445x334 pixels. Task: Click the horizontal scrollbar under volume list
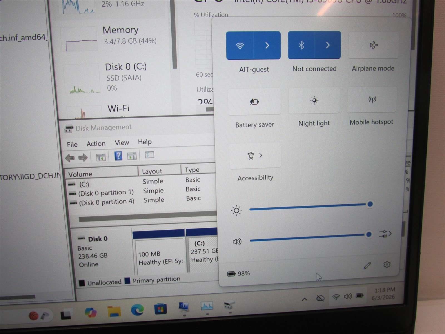pos(147,217)
